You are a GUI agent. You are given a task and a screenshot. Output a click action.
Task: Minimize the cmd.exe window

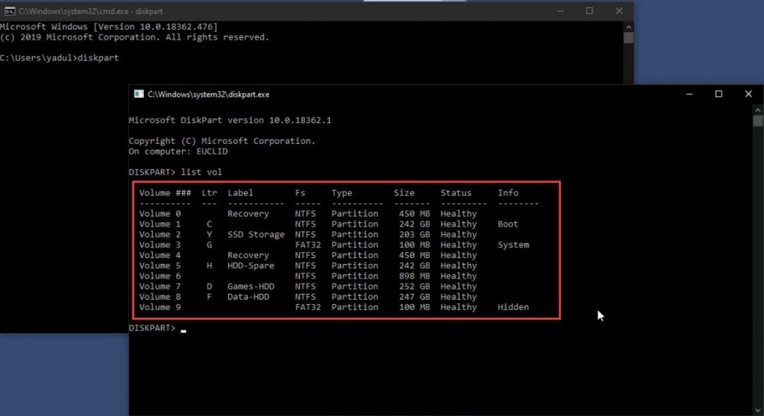pyautogui.click(x=560, y=10)
